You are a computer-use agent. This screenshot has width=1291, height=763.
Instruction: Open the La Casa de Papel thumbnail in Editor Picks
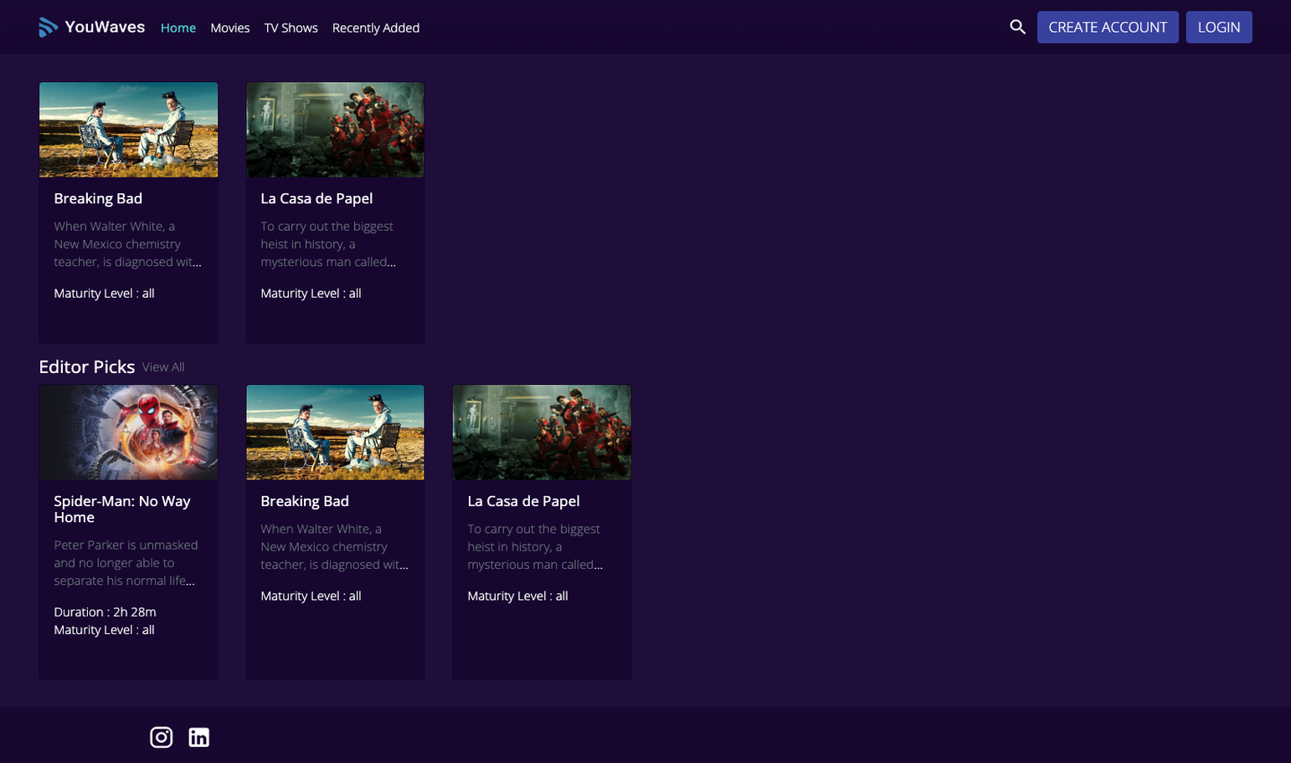[542, 433]
